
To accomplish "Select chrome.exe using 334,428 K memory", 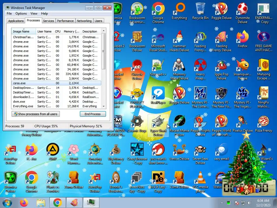I will (56, 74).
